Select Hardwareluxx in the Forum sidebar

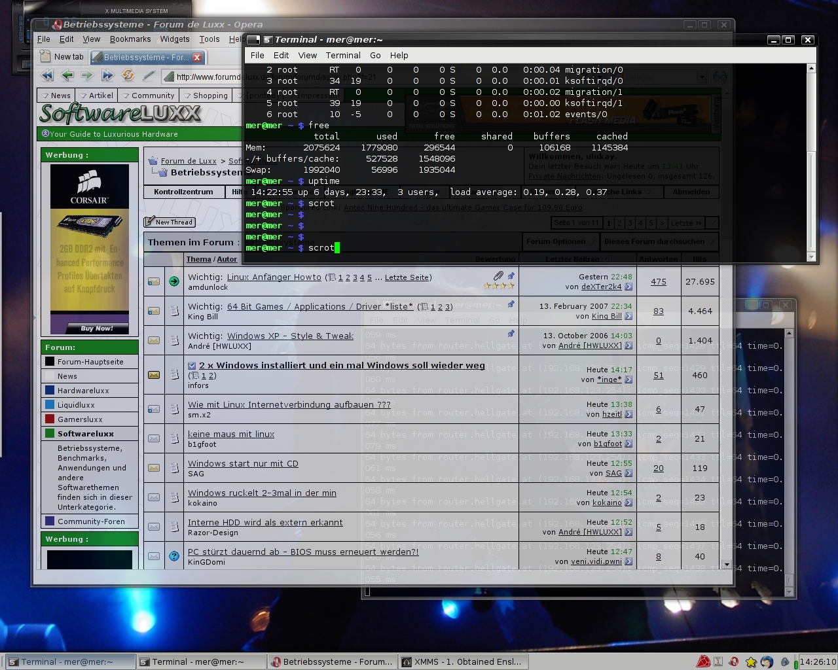click(x=83, y=391)
